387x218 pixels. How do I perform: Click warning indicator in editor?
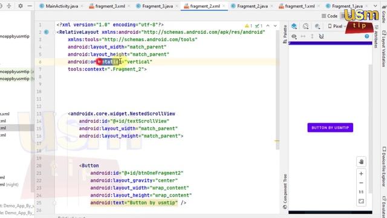click(248, 26)
